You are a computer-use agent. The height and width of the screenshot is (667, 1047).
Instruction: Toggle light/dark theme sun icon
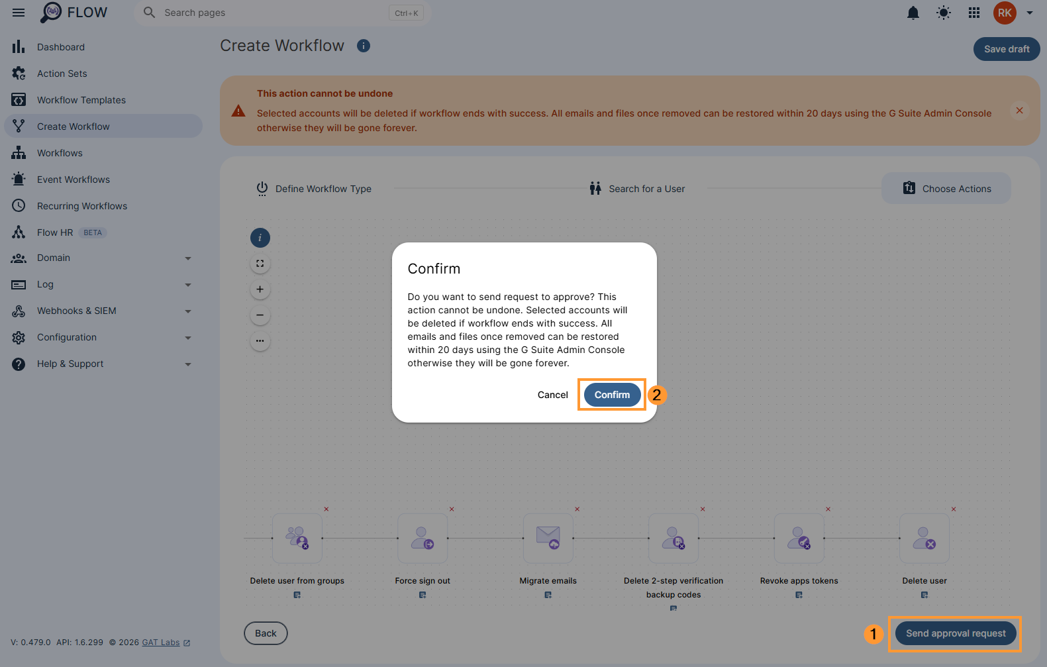click(x=944, y=13)
